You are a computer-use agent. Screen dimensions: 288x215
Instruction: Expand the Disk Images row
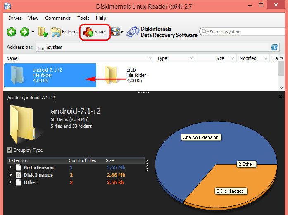(10, 175)
